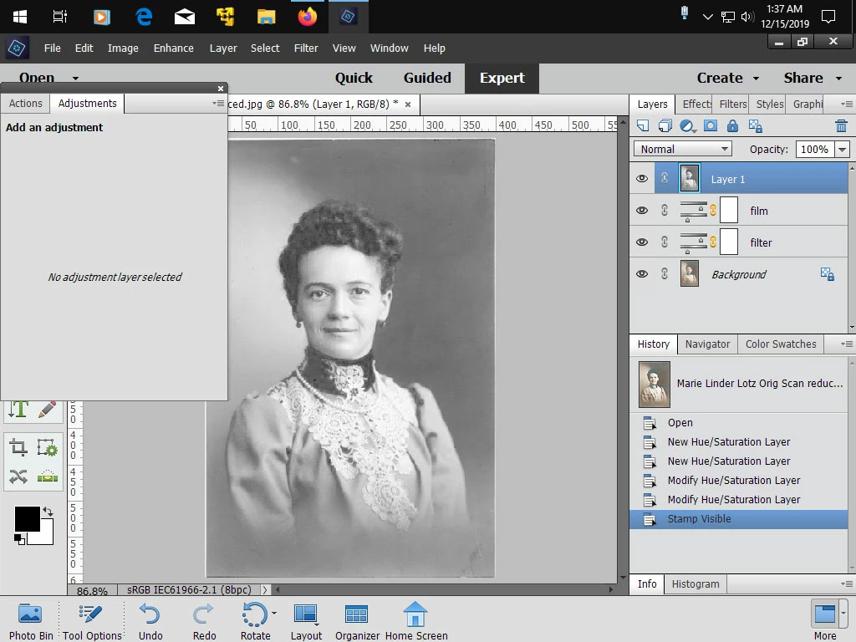The height and width of the screenshot is (642, 856).
Task: Toggle link icon on Layer 1
Action: point(665,178)
